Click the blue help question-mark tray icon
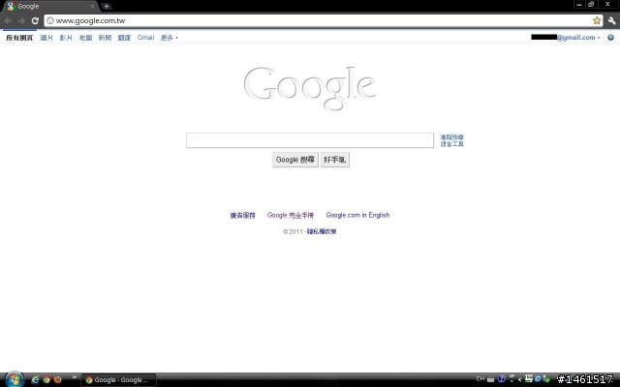The height and width of the screenshot is (387, 620). pos(502,379)
